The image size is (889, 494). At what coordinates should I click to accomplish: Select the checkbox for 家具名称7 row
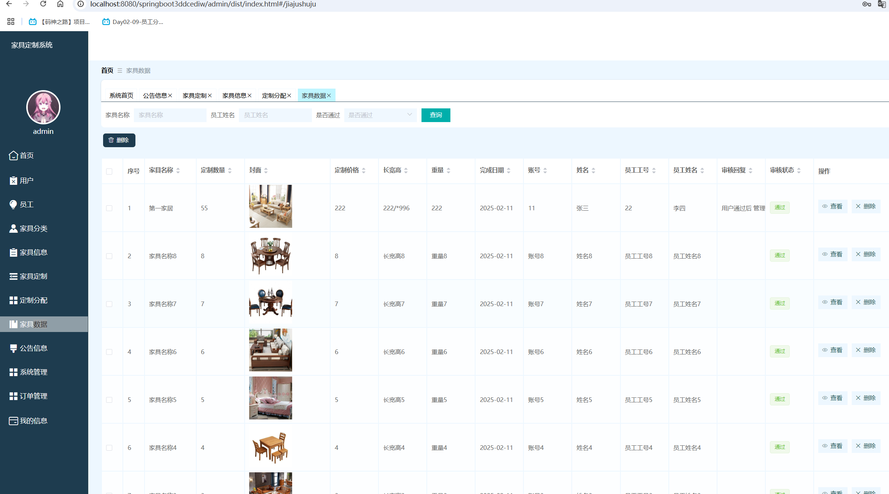tap(109, 304)
